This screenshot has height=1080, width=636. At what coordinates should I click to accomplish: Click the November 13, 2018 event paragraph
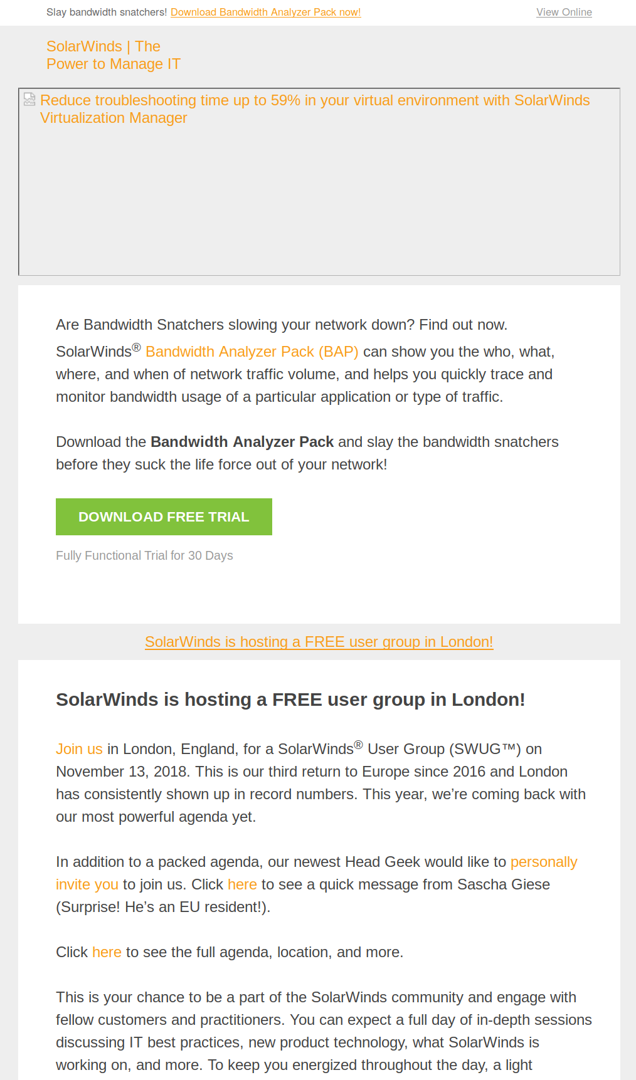pos(321,782)
